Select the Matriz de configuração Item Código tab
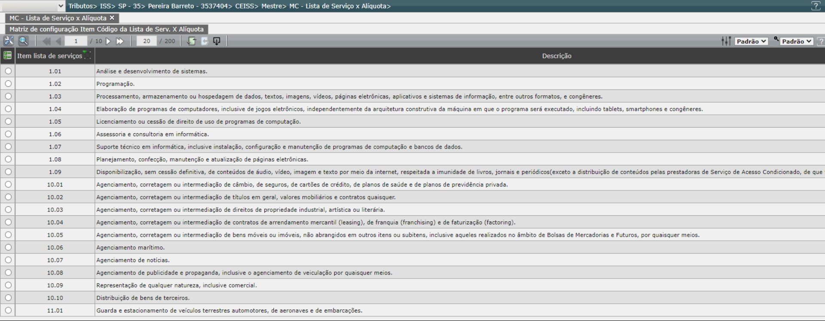 (106, 29)
